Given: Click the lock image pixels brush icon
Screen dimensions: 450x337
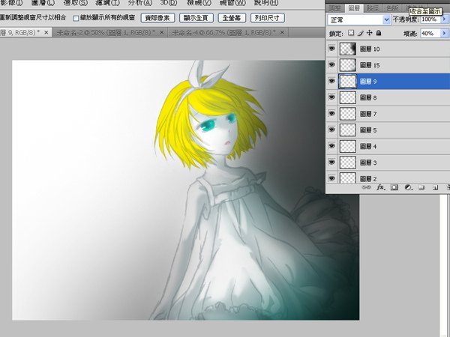Looking at the screenshot, I should [x=361, y=33].
